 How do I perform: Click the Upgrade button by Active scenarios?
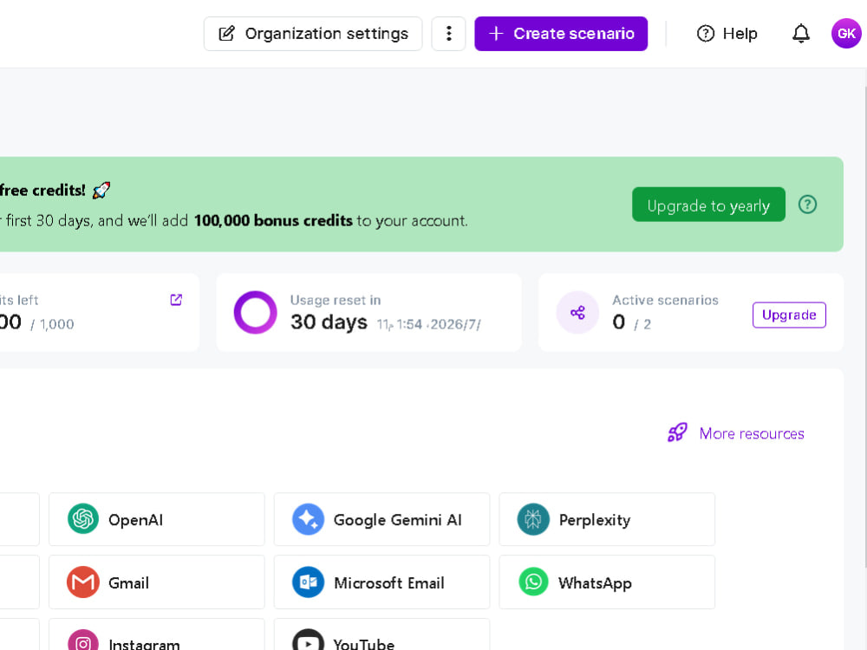(x=789, y=315)
